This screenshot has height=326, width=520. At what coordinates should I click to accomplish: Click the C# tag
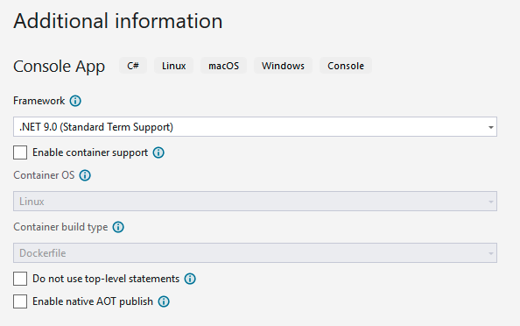[133, 66]
